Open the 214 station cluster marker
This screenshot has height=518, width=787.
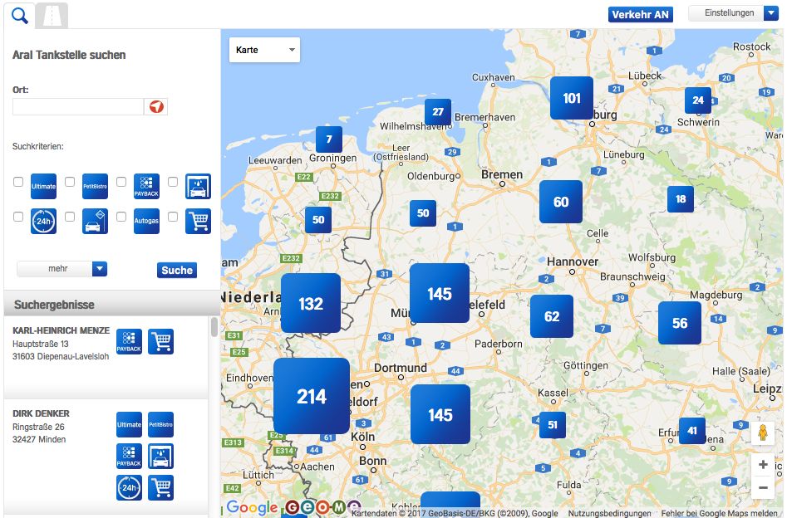[x=312, y=396]
